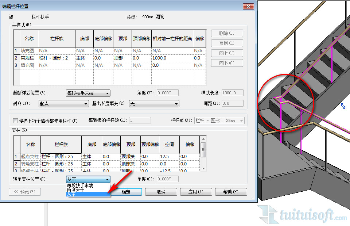350x226 pixels.
Task: Click the blue flip arrows icon in 3D view
Action: coord(343,106)
